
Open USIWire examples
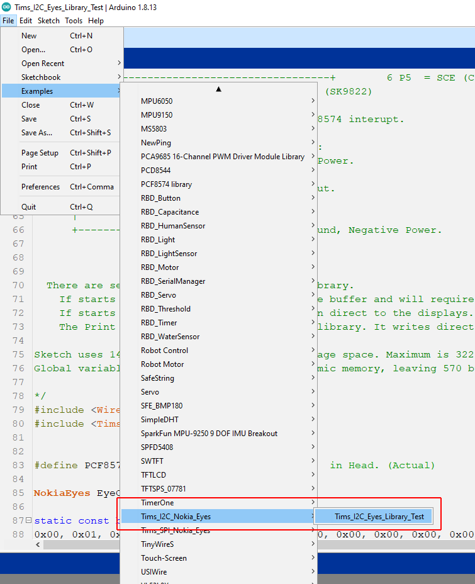pyautogui.click(x=218, y=572)
